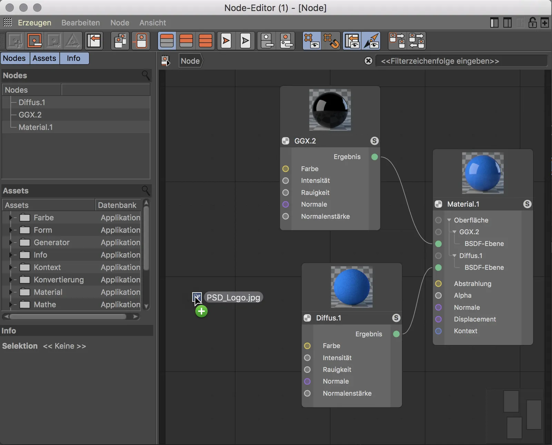Click the green Ergebnis port on Diffus.1
This screenshot has width=552, height=445.
(x=396, y=334)
